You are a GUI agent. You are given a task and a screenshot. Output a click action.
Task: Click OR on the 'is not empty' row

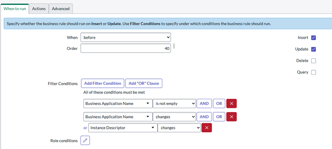tap(219, 104)
